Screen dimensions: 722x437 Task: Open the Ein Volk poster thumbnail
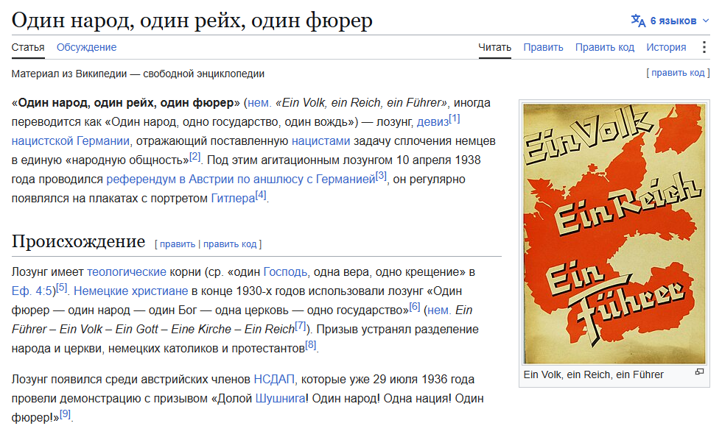coord(614,234)
